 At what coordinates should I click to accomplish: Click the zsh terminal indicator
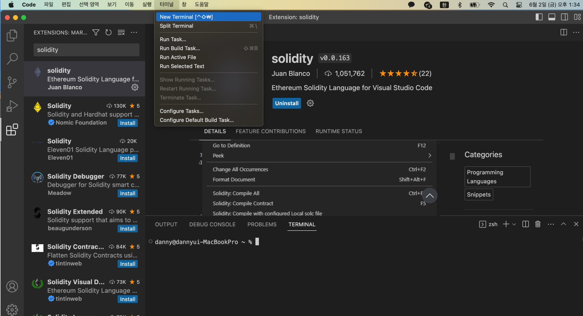488,224
